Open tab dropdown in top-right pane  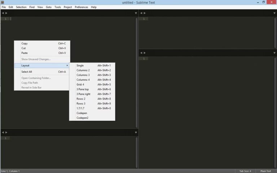[x=274, y=13]
